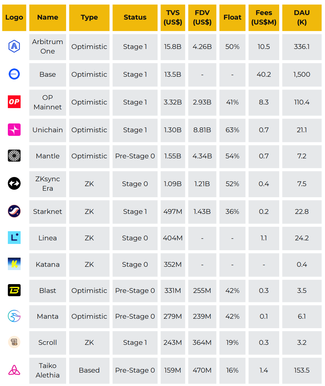Click the Fees (US$M) column header
The height and width of the screenshot is (386, 325).
(x=264, y=18)
